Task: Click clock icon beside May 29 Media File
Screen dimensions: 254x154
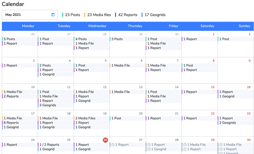Action: (x=185, y=145)
